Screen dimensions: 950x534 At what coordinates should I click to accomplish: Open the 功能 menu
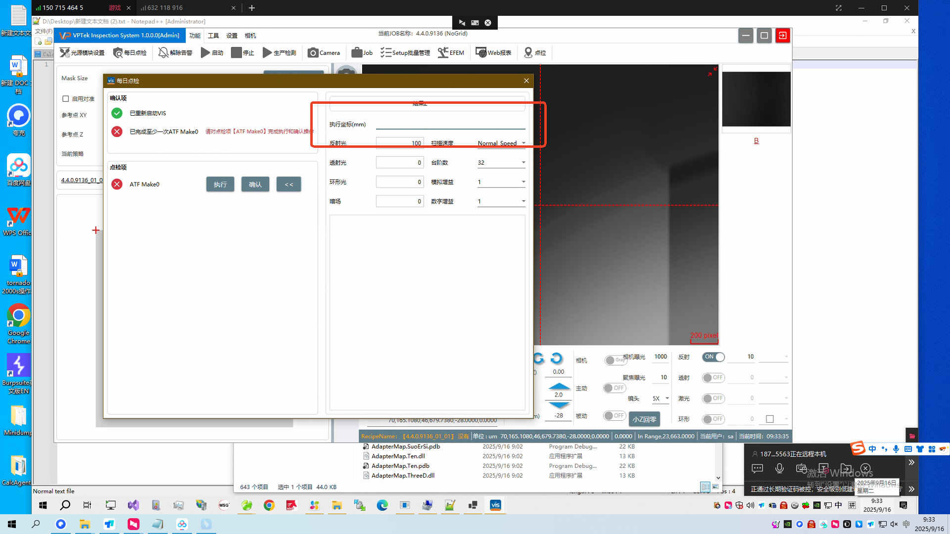pos(195,36)
